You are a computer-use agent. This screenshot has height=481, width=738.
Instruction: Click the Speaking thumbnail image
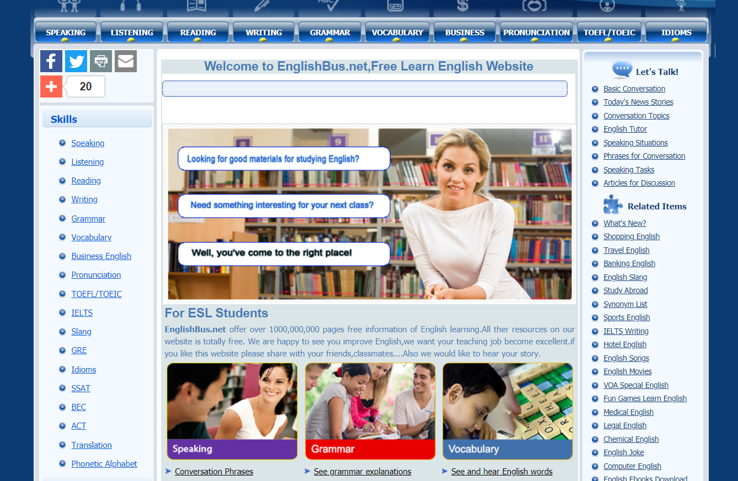tap(232, 410)
